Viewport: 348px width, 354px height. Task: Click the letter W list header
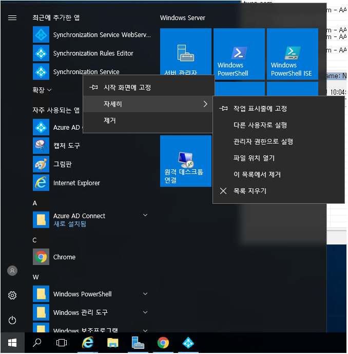point(35,277)
